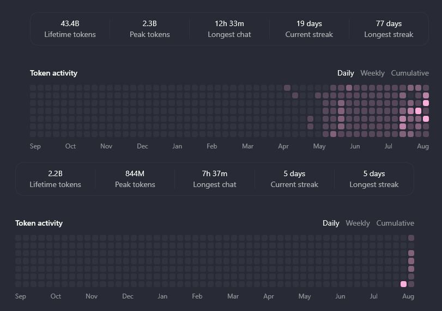Click the Sep month label under lower heatmap
Screen dimensions: 442x311
coord(21,296)
